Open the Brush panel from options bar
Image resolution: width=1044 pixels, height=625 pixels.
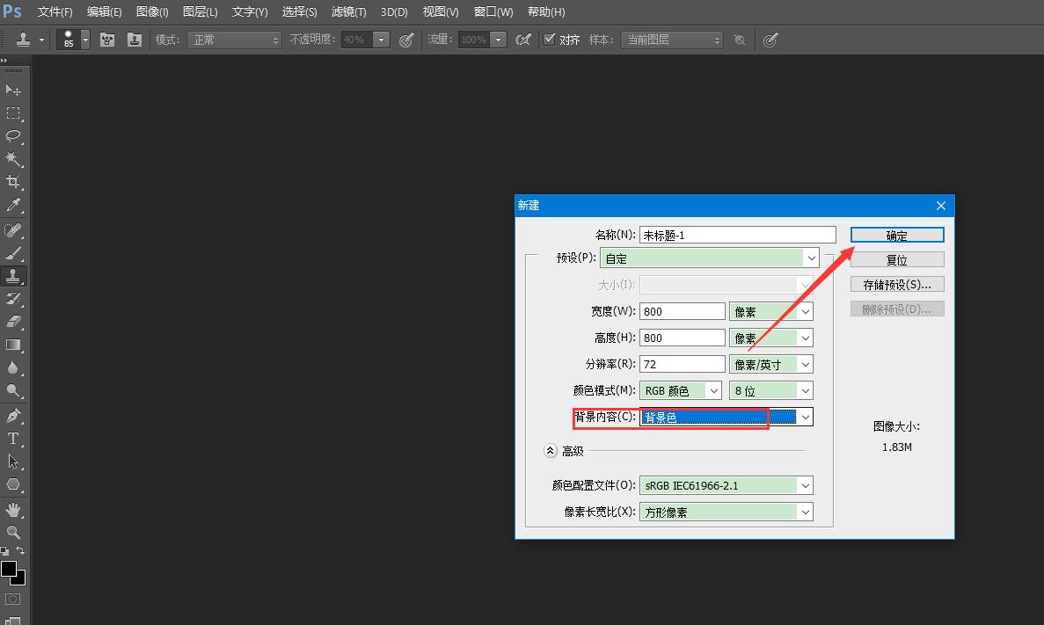(x=107, y=40)
